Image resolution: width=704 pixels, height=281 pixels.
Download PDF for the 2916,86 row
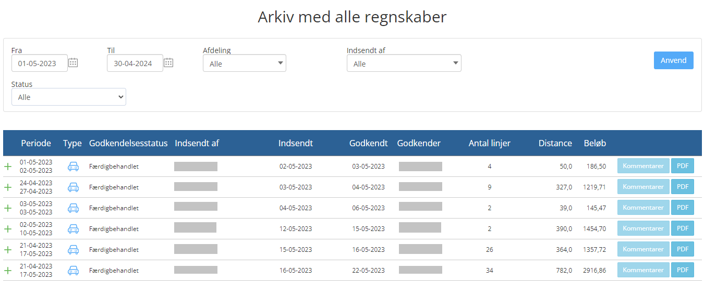[x=683, y=270]
